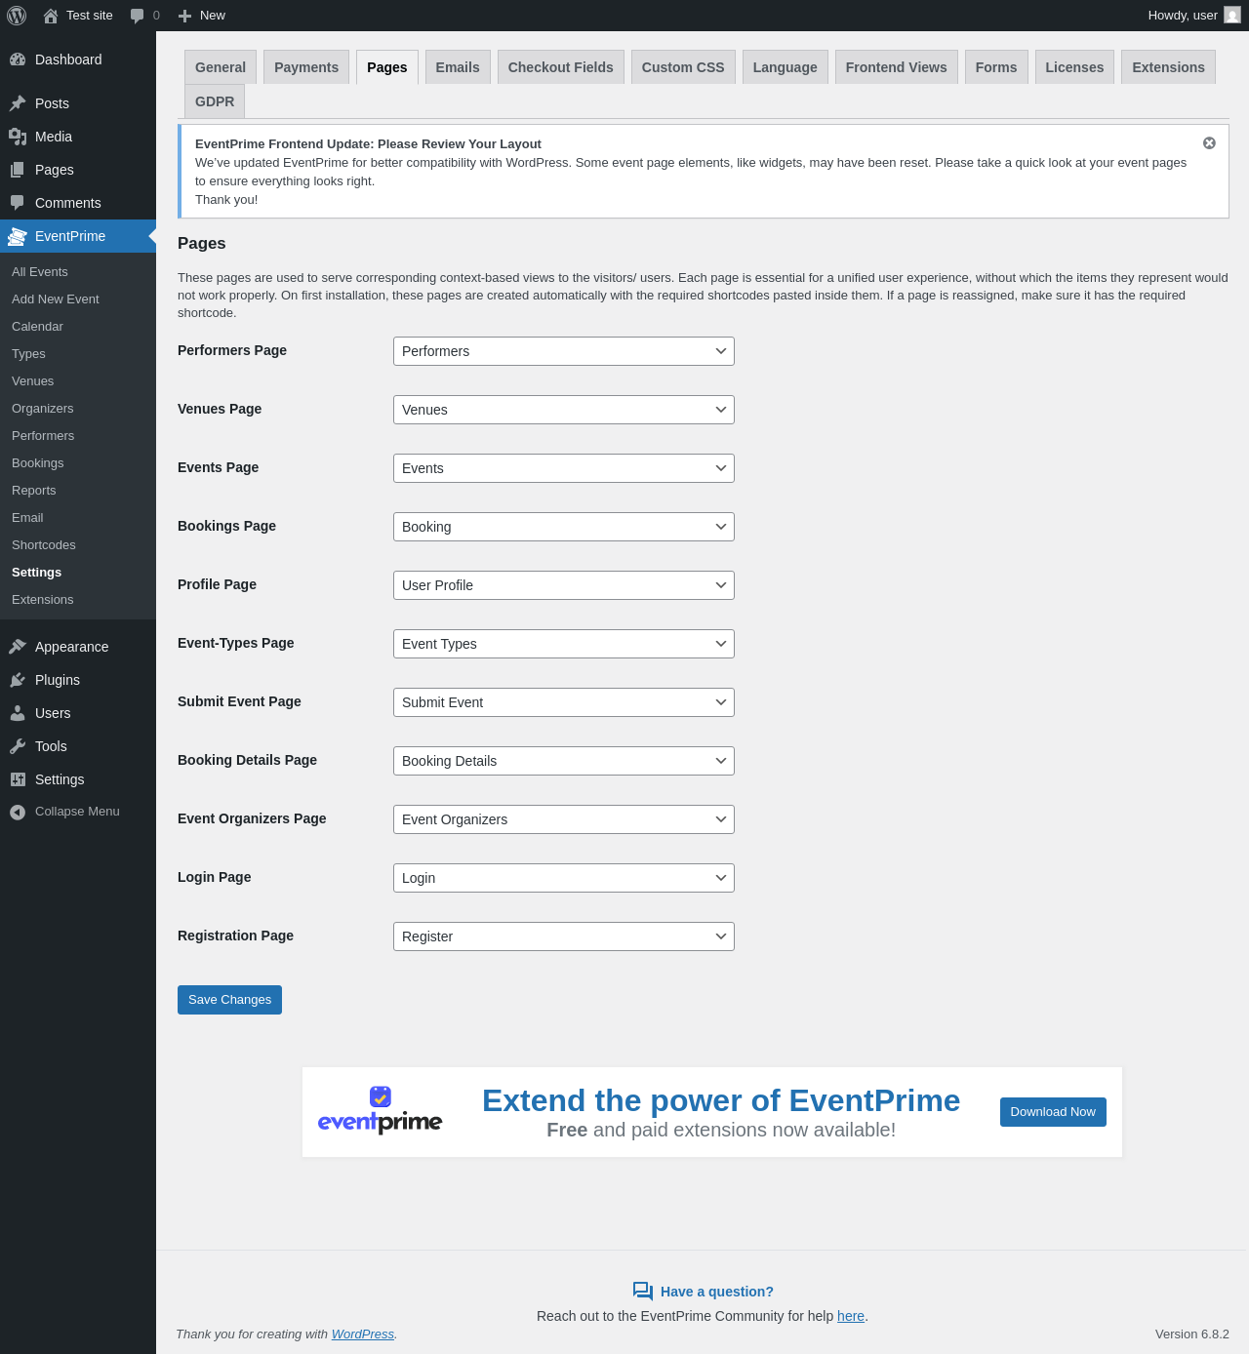Open the Profile Page dropdown
The height and width of the screenshot is (1354, 1249).
coord(564,585)
